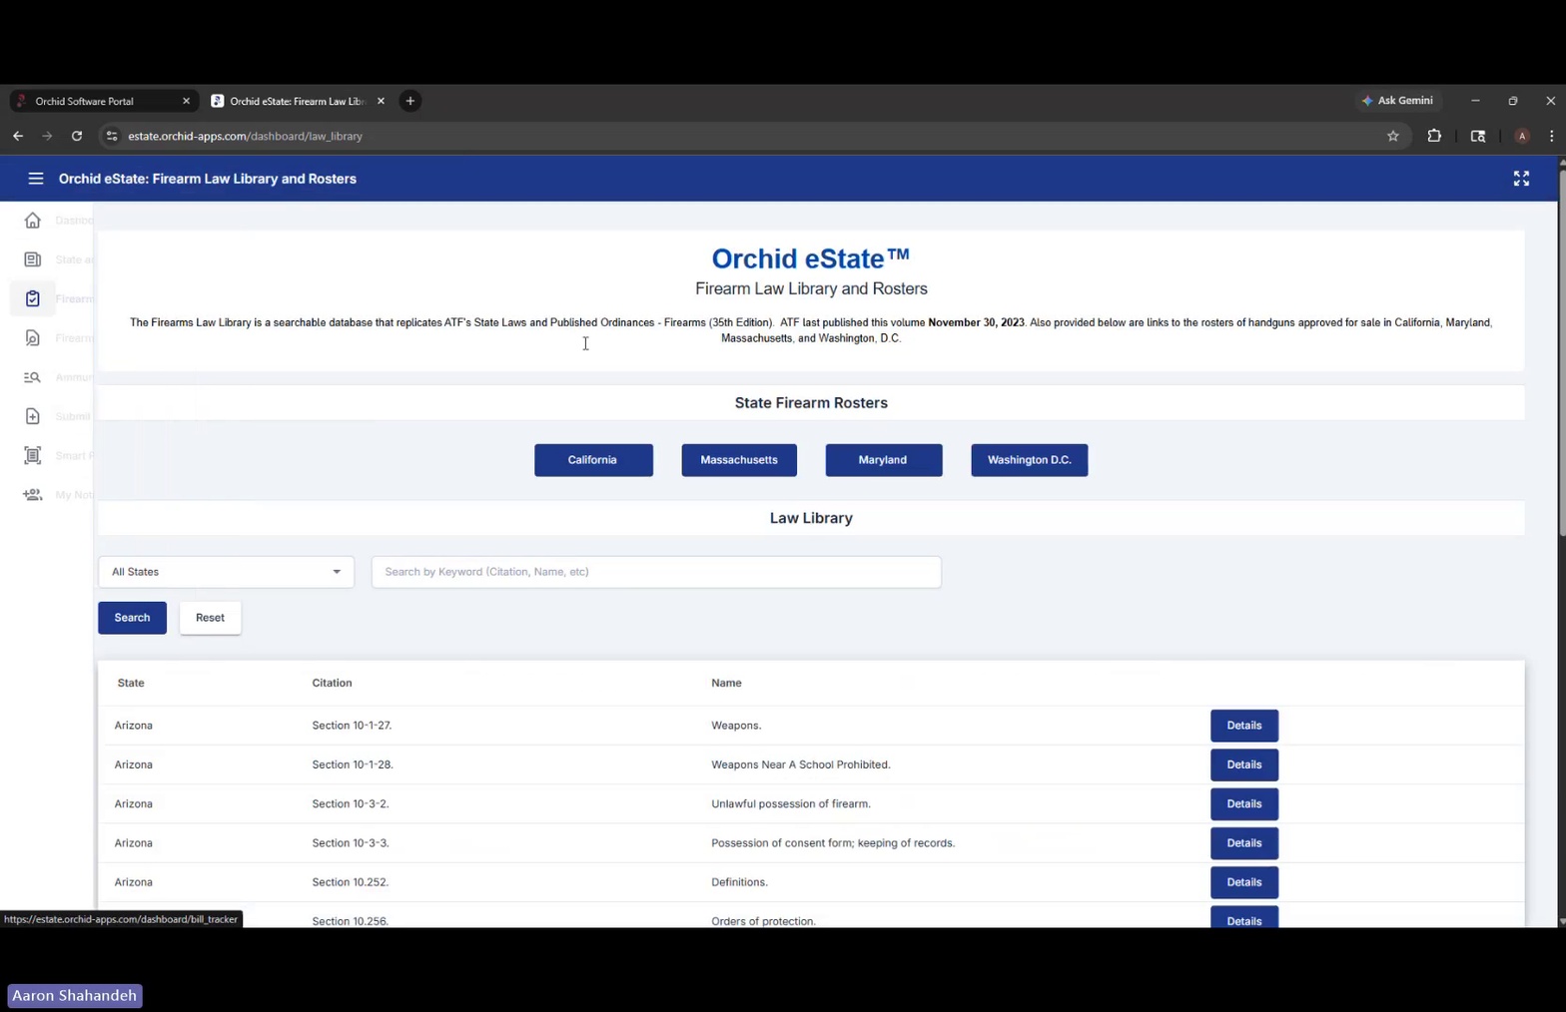View Details for Section 10.256
The image size is (1566, 1012).
pos(1244,918)
